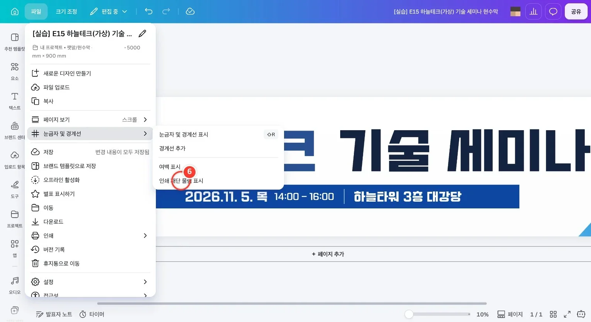The height and width of the screenshot is (322, 591).
Task: Toggle 눈금자 및 경계선 표시
Action: (218, 135)
